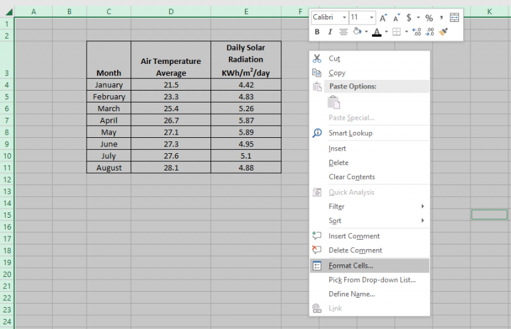Click the Insert Comment icon
Viewport: 511px width, 329px height.
(317, 235)
